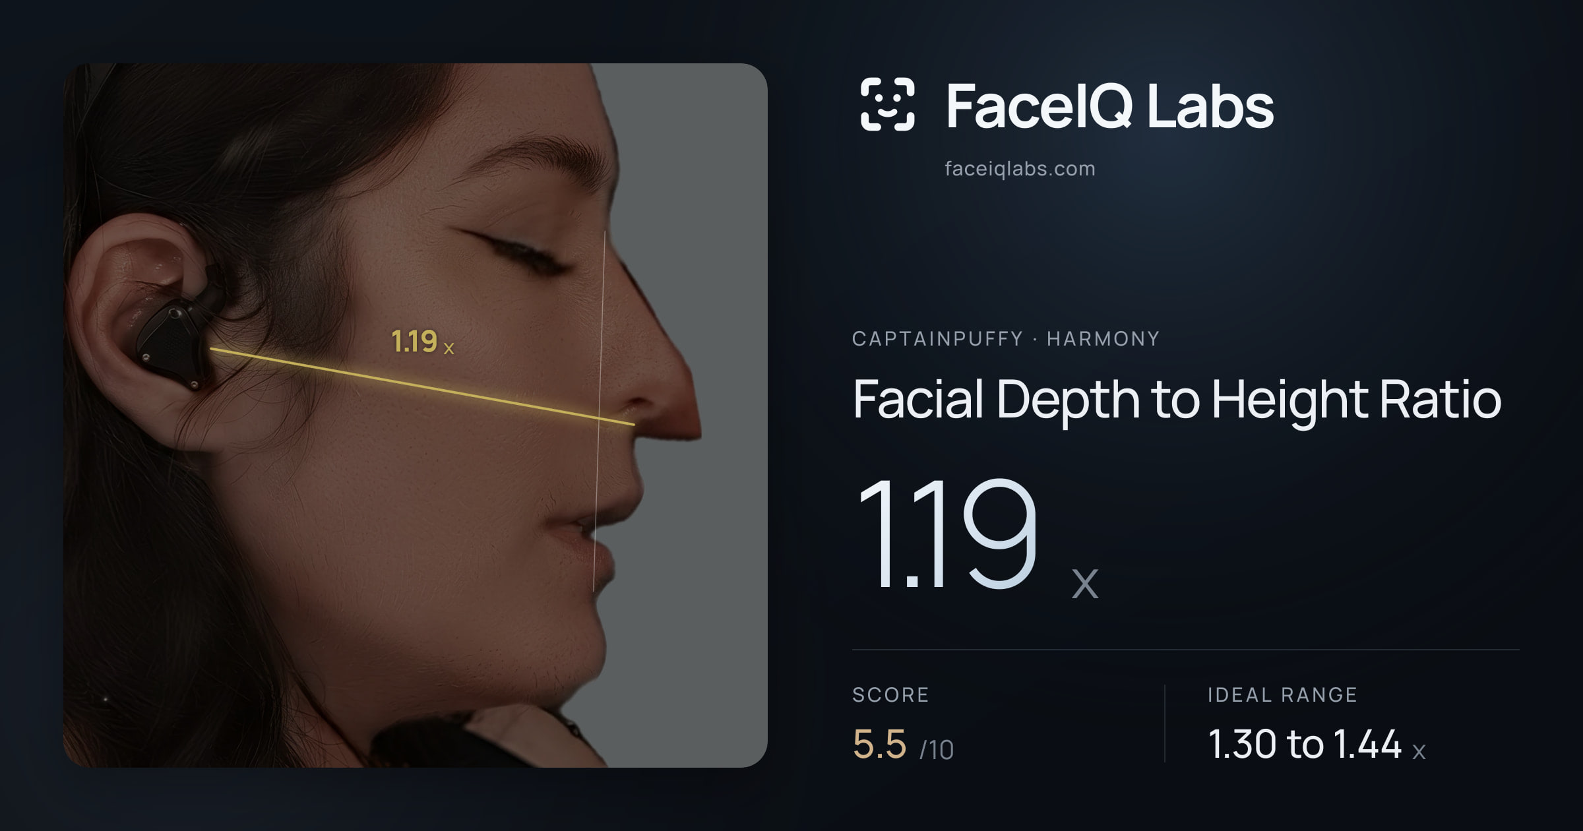Click the SCORE label

point(890,694)
